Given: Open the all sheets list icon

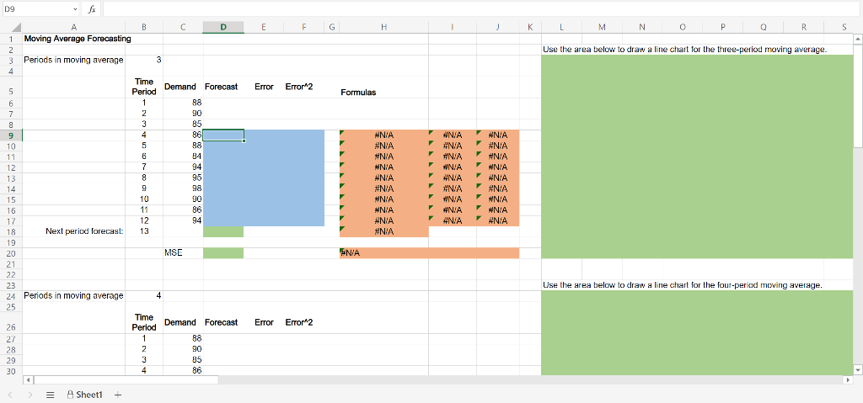Looking at the screenshot, I should click(x=50, y=395).
